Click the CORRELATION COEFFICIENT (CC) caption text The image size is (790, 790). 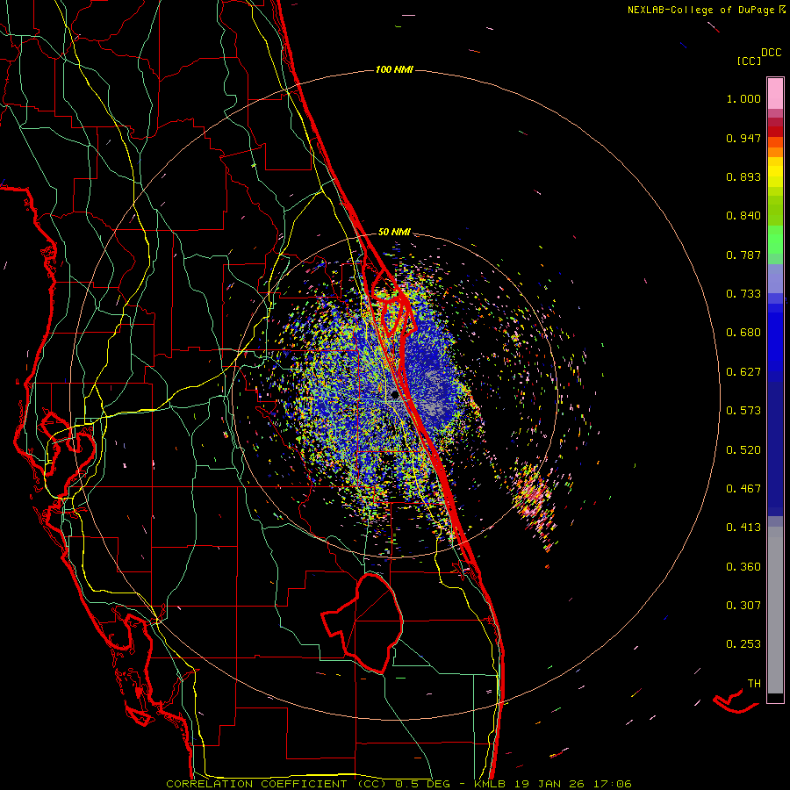(276, 784)
